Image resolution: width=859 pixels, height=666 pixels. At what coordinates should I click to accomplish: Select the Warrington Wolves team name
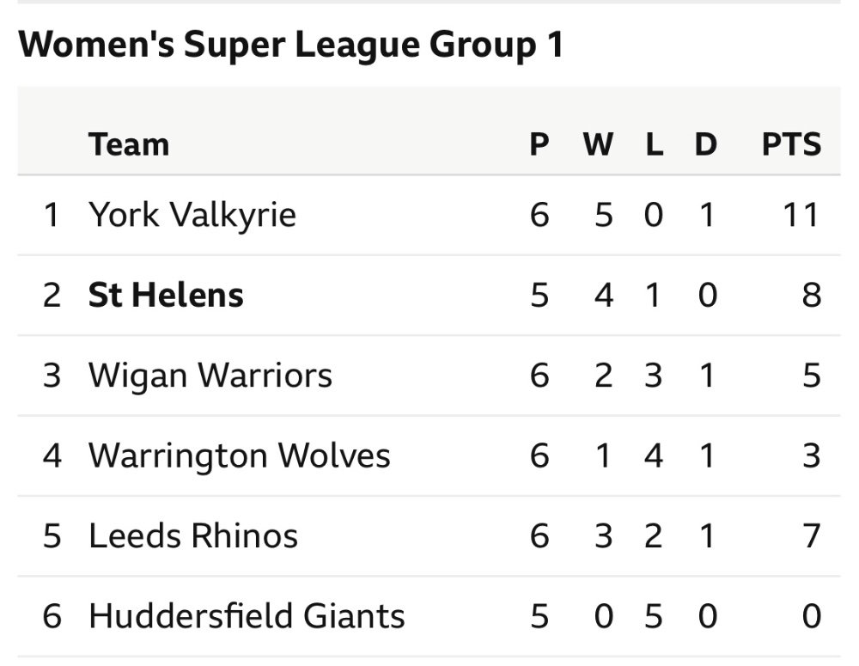(x=240, y=456)
